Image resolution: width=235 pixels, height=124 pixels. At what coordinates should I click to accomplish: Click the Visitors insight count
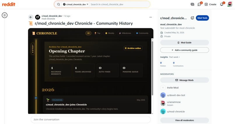point(161,63)
